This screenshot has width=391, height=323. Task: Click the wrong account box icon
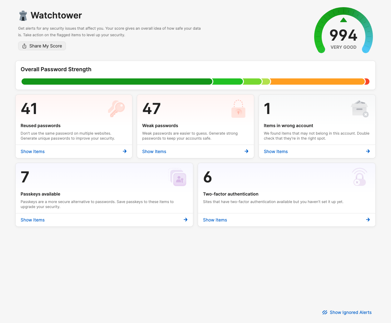coord(360,108)
